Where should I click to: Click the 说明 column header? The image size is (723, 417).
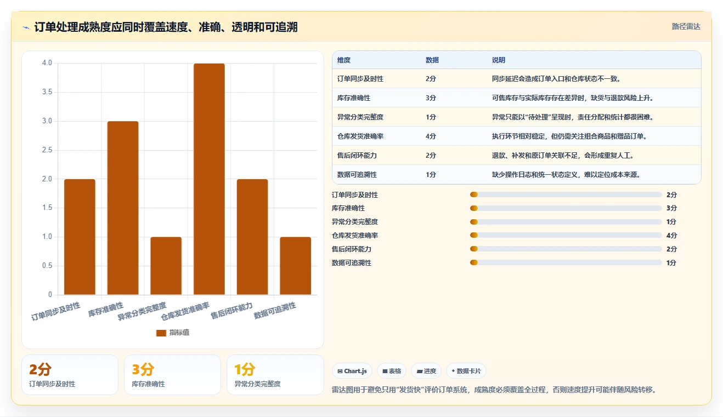499,60
